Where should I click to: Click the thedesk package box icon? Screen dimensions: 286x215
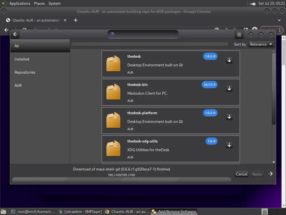[113, 63]
